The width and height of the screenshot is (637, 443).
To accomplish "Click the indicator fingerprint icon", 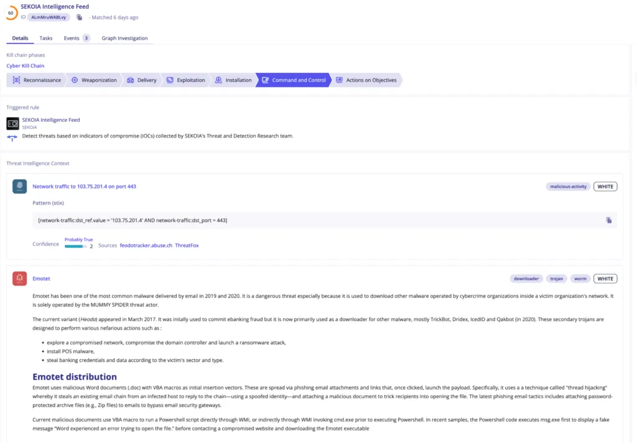I will (19, 186).
